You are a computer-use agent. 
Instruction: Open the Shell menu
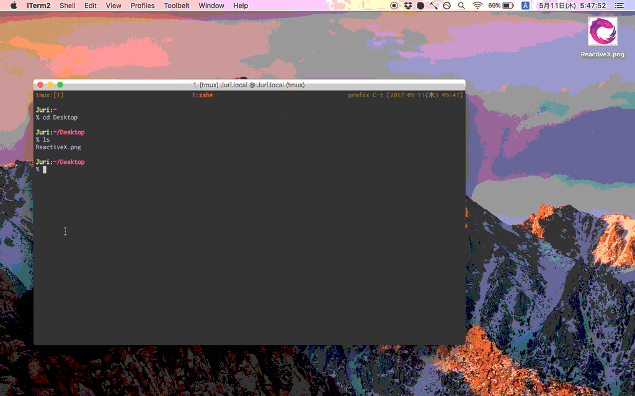pyautogui.click(x=68, y=6)
